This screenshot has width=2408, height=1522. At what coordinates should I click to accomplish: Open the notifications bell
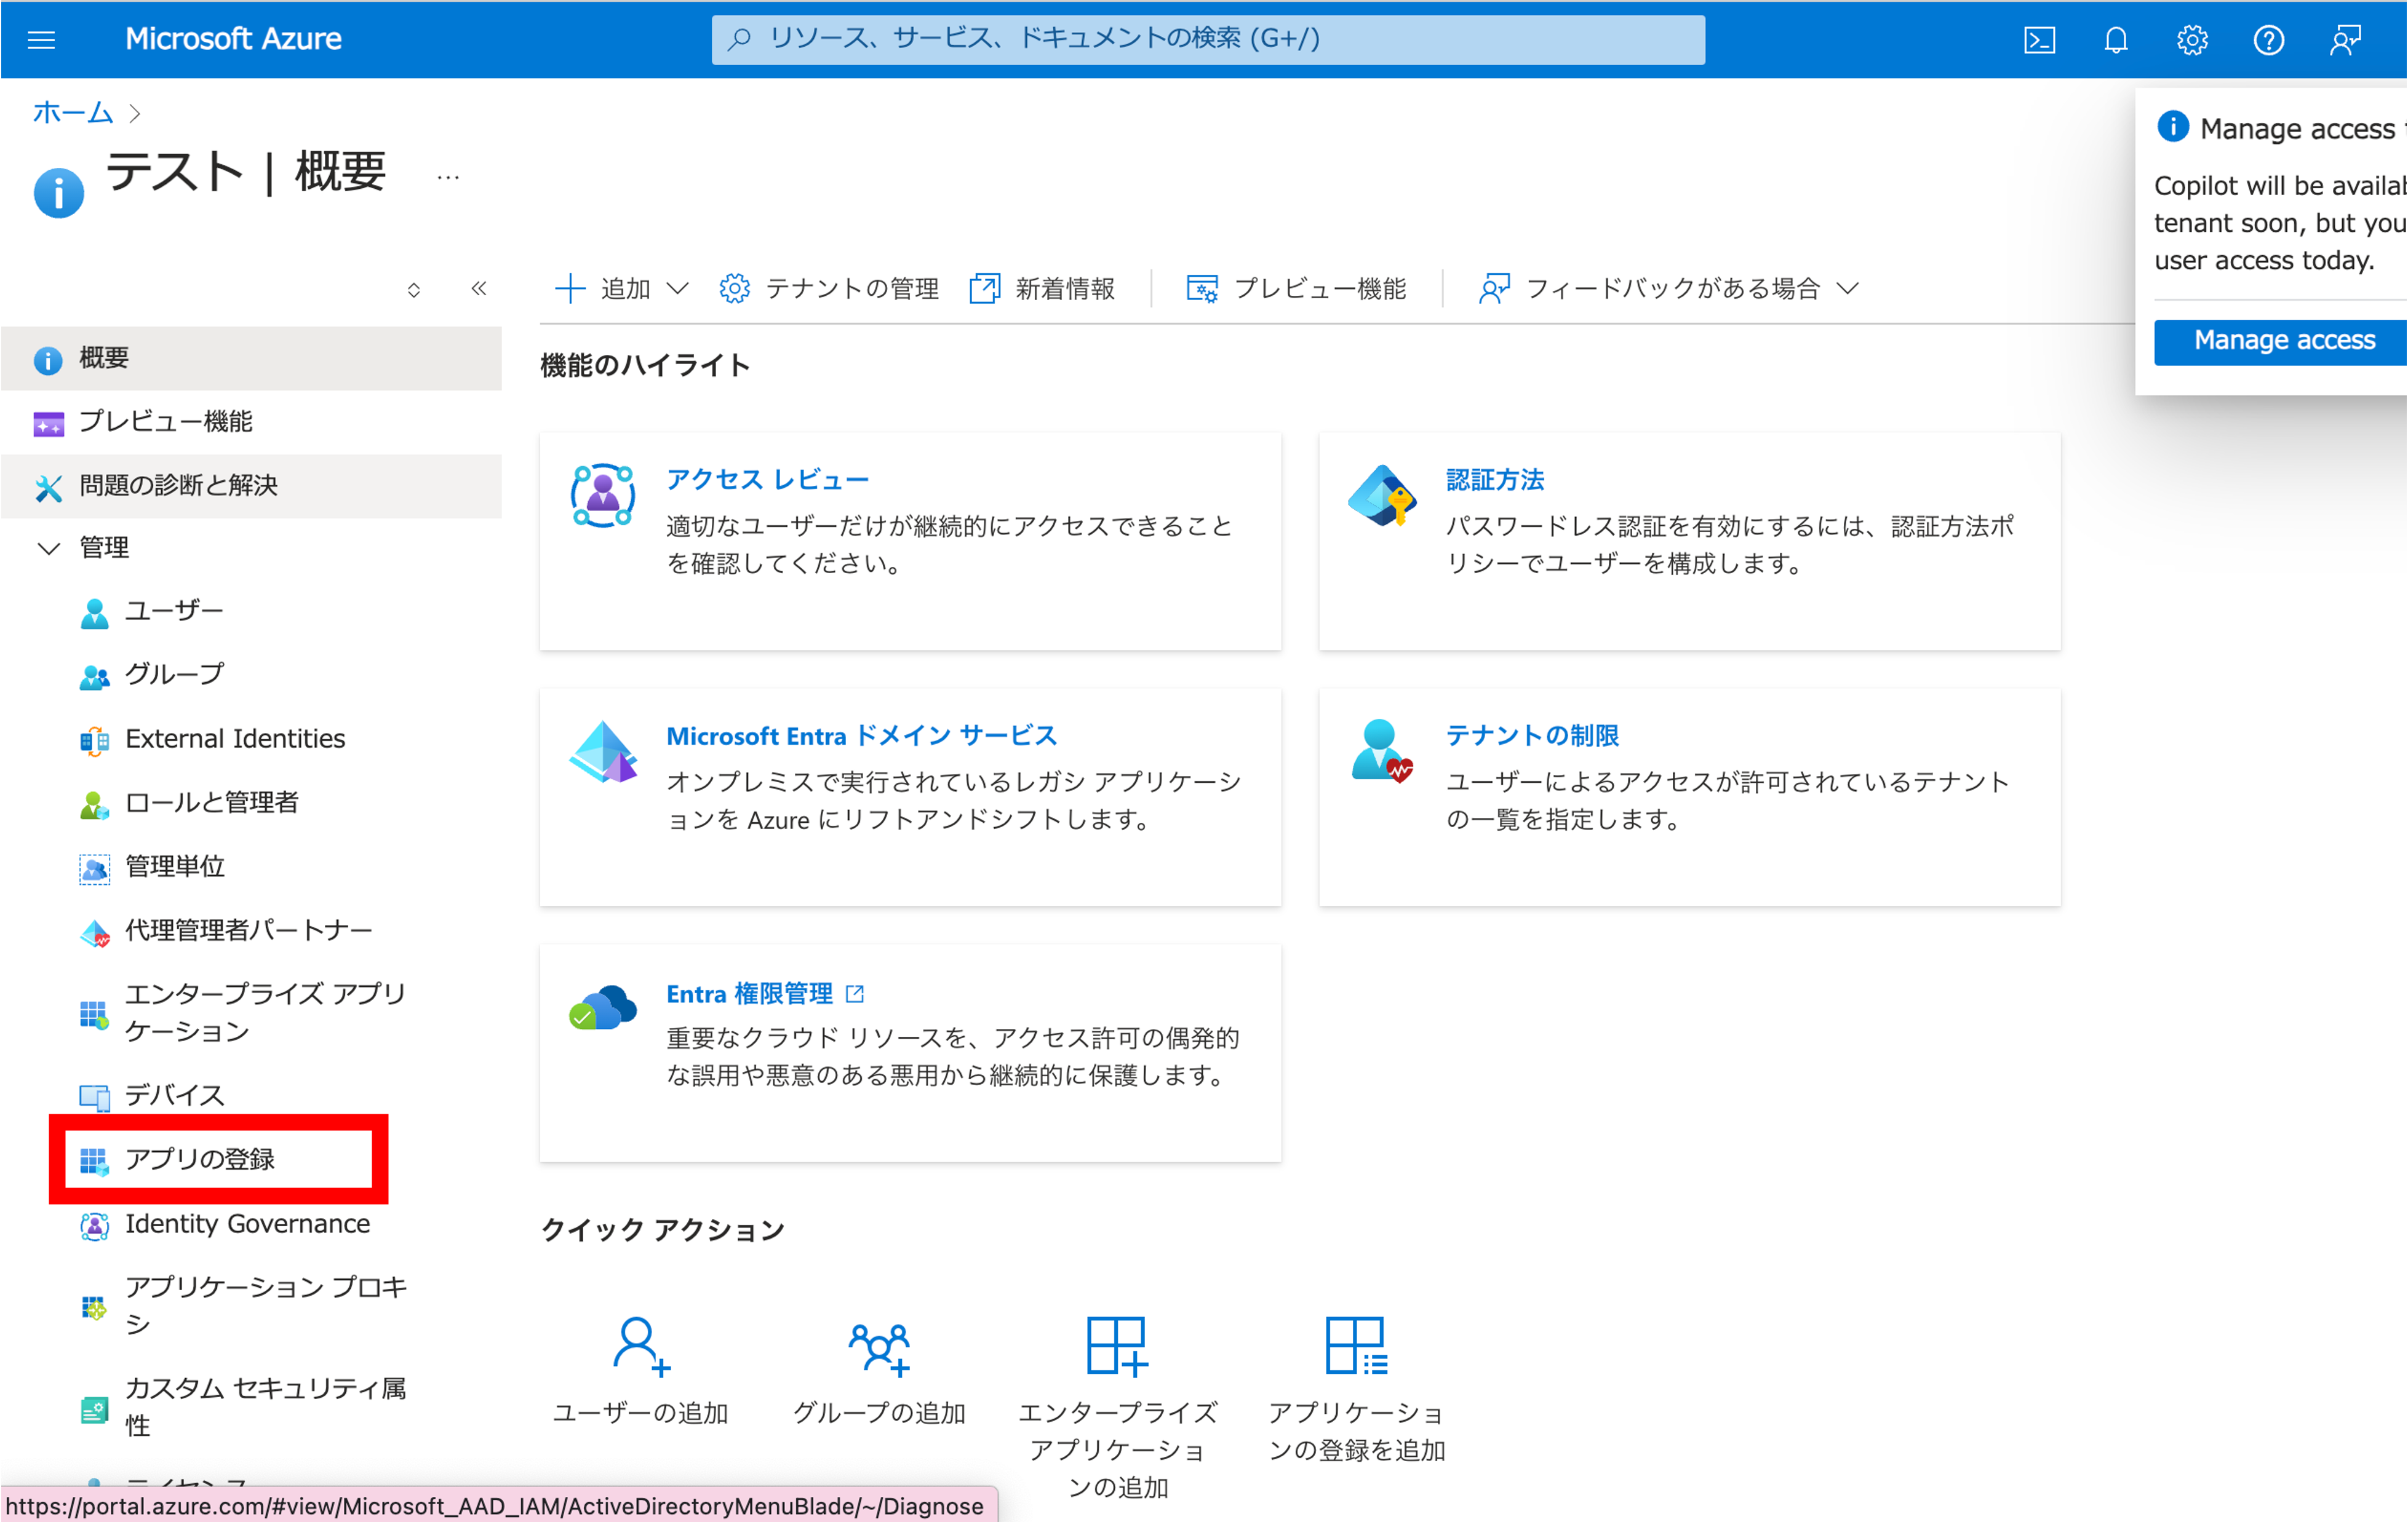pyautogui.click(x=2115, y=40)
